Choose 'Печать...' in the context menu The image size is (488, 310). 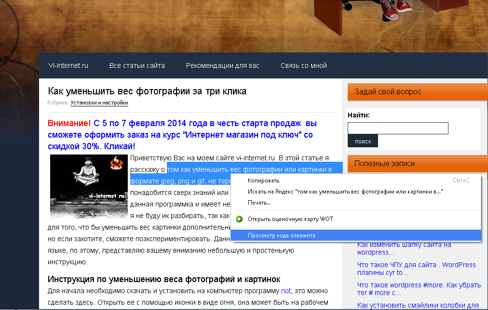click(x=259, y=203)
